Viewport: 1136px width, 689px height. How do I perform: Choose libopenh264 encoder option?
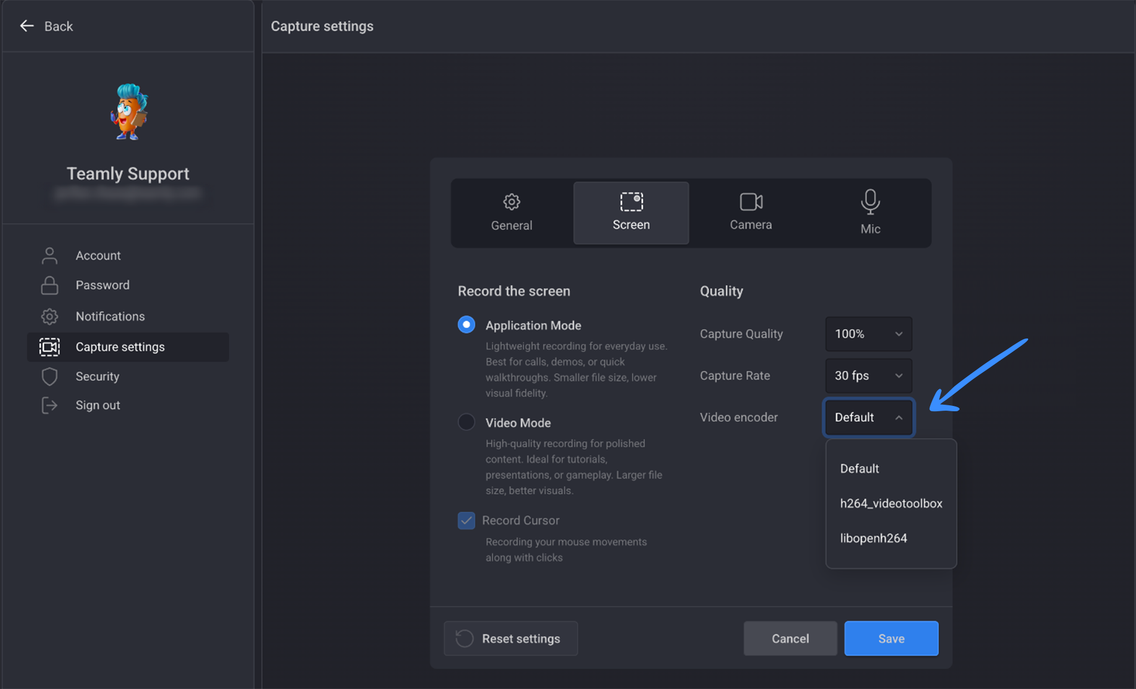point(891,538)
